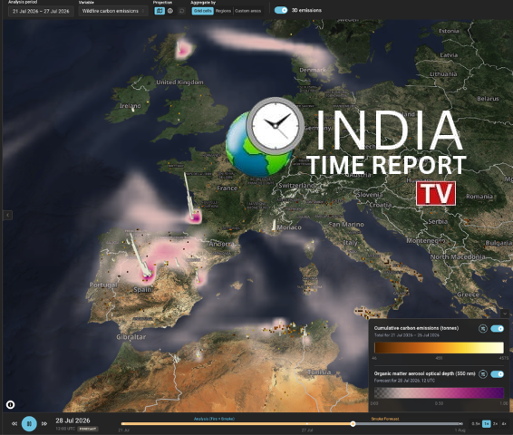The image size is (513, 435).
Task: Open the map info icon
Action: tap(10, 405)
